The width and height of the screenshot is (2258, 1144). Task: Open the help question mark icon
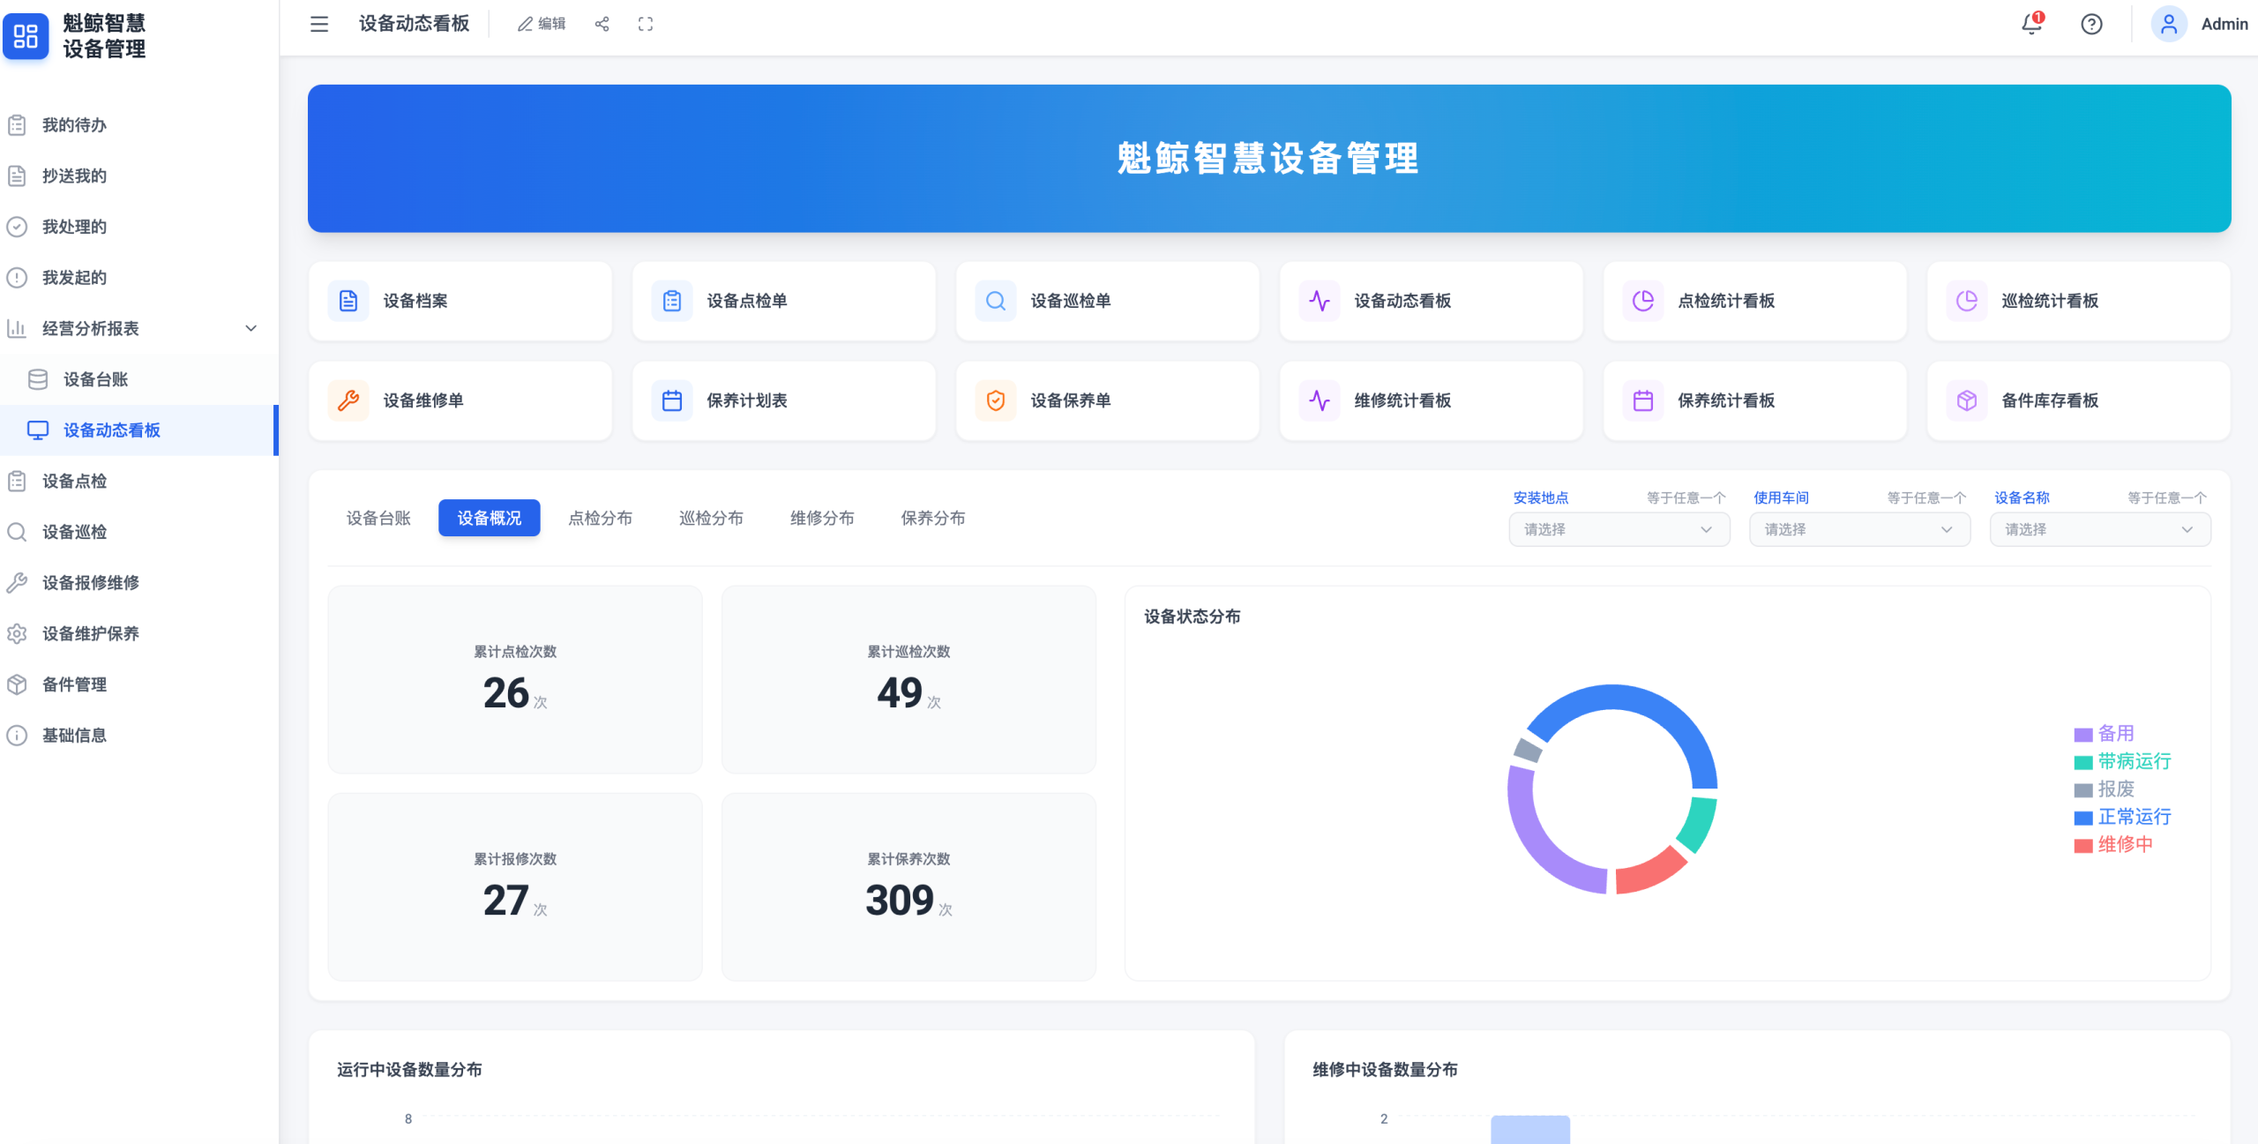[2091, 24]
